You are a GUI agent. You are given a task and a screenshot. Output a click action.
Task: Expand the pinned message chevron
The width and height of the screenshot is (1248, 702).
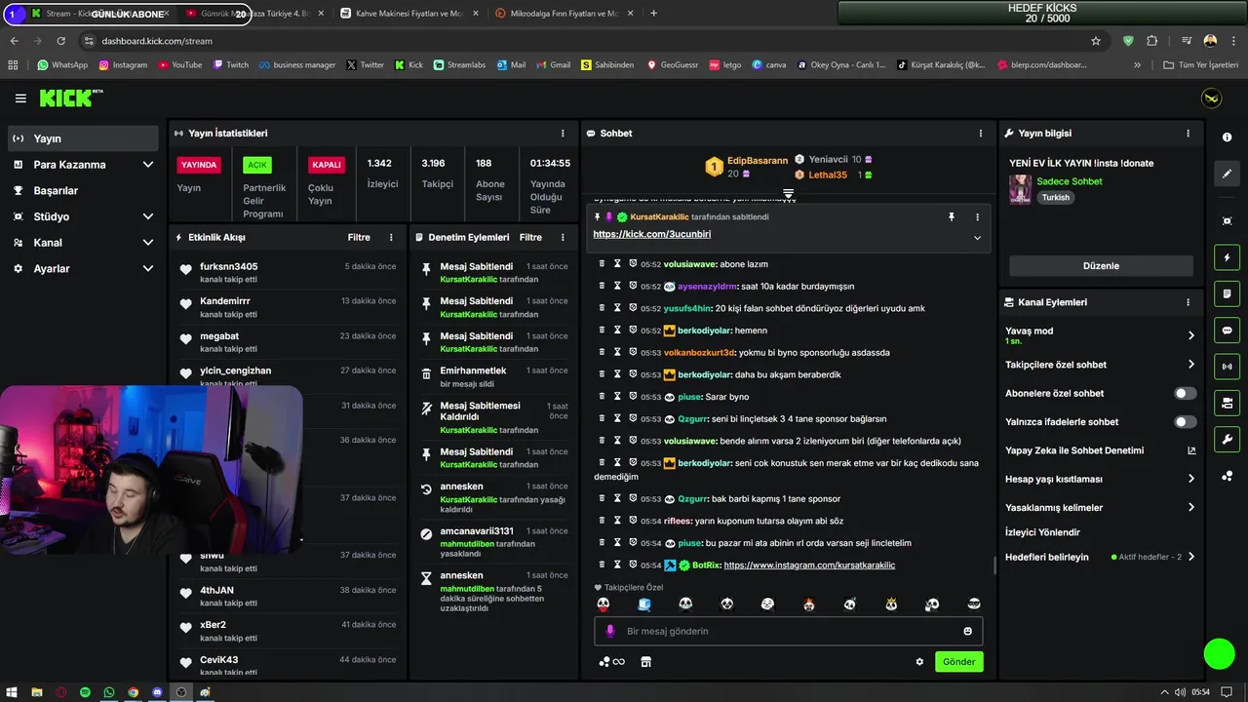[977, 238]
